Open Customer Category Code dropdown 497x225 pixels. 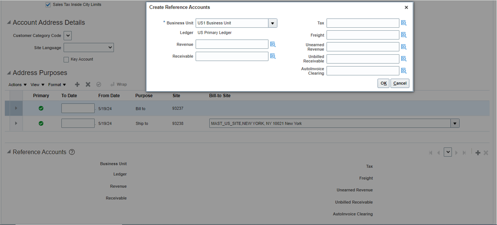[68, 36]
